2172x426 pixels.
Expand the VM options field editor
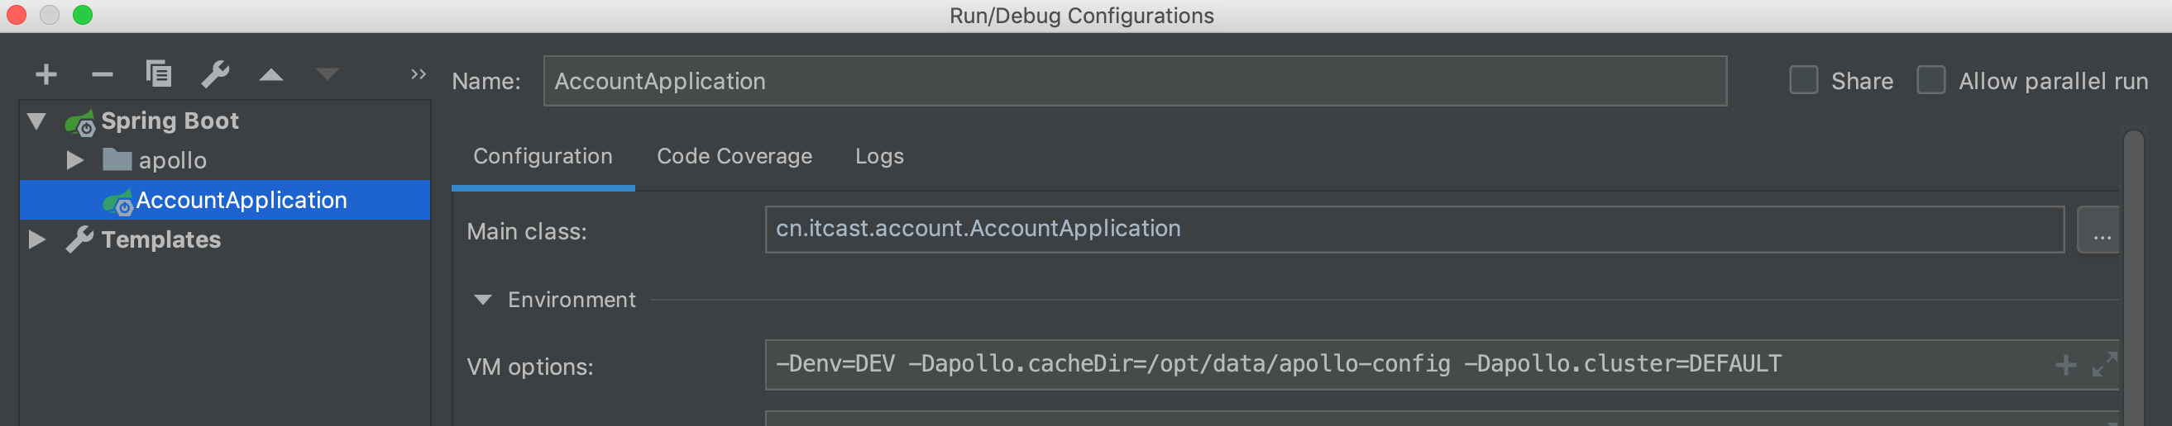(2103, 365)
